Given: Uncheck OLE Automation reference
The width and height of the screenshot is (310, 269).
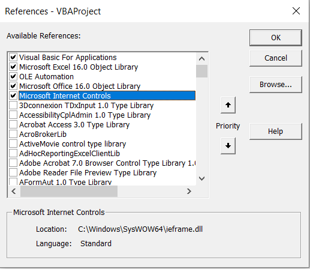Looking at the screenshot, I should pyautogui.click(x=13, y=76).
